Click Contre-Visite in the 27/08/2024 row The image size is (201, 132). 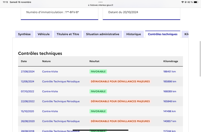[x=50, y=72]
